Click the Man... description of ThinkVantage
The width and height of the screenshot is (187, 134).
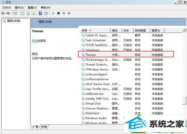click(x=116, y=60)
